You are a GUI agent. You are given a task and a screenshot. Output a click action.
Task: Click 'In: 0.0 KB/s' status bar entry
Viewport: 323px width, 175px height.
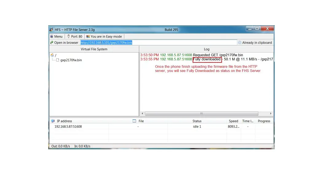tap(82, 146)
